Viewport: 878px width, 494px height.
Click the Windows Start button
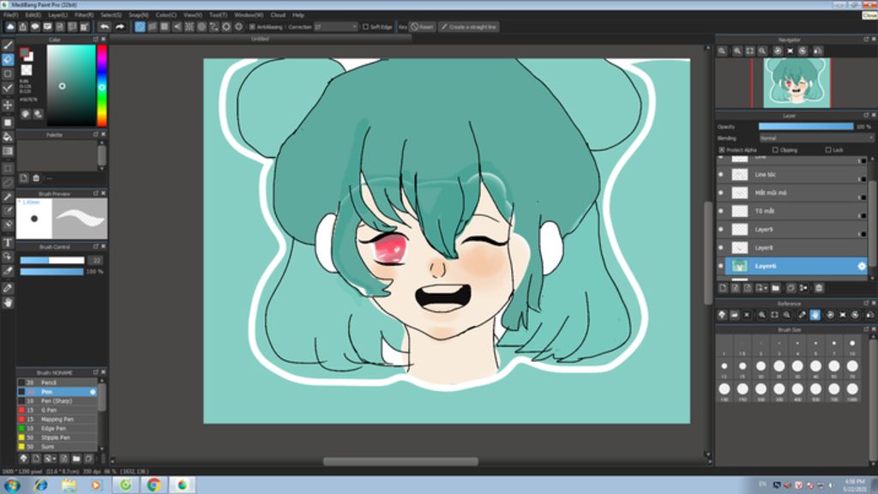tap(12, 485)
